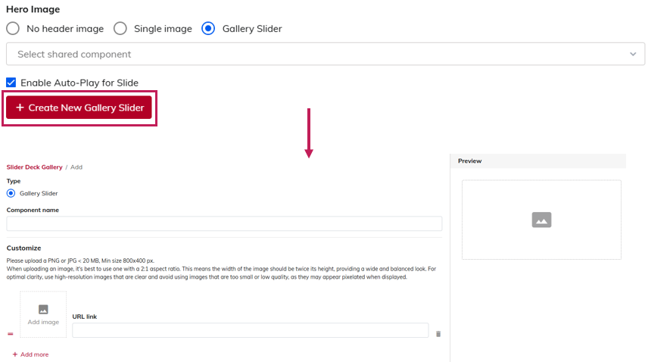Image resolution: width=648 pixels, height=362 pixels.
Task: Click the Create New Gallery Slider button
Action: 79,108
